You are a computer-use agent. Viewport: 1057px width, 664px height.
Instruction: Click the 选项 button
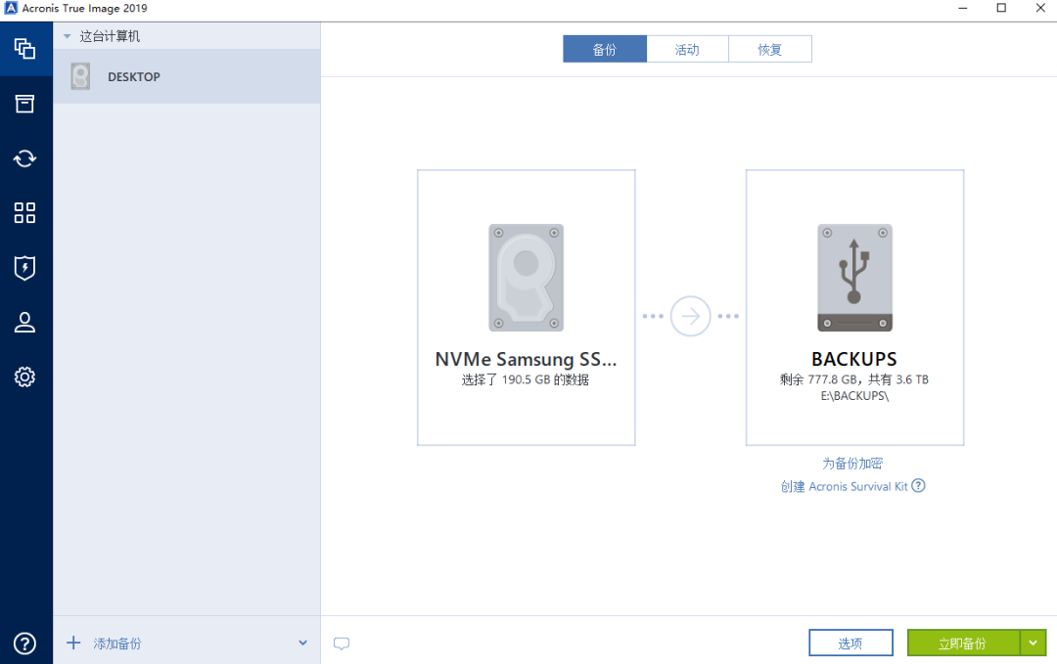coord(850,643)
